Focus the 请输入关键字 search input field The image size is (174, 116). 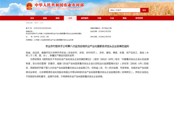pyautogui.click(x=124, y=10)
